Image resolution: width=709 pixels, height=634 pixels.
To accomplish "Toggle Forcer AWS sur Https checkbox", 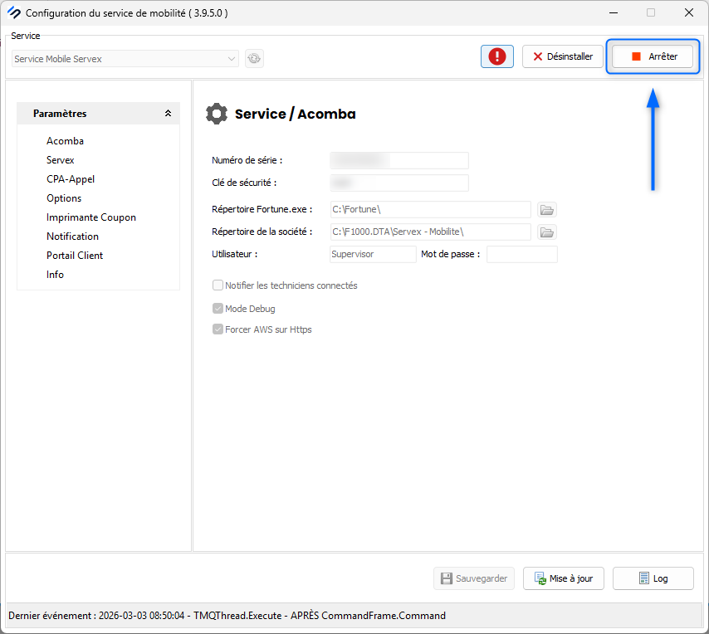I will pos(218,329).
